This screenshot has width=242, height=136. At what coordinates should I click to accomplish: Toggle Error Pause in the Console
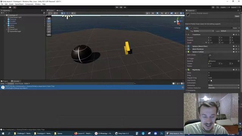19,83
